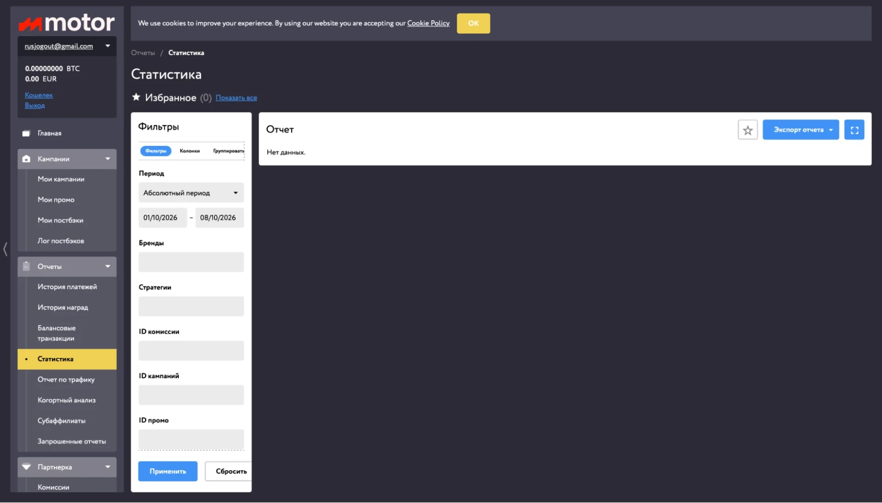Collapse the Кампании menu chevron
882x503 pixels.
(x=107, y=159)
